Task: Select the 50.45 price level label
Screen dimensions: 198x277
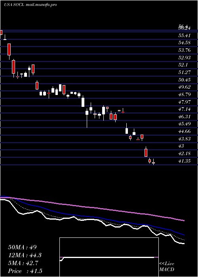Action: [x=184, y=80]
